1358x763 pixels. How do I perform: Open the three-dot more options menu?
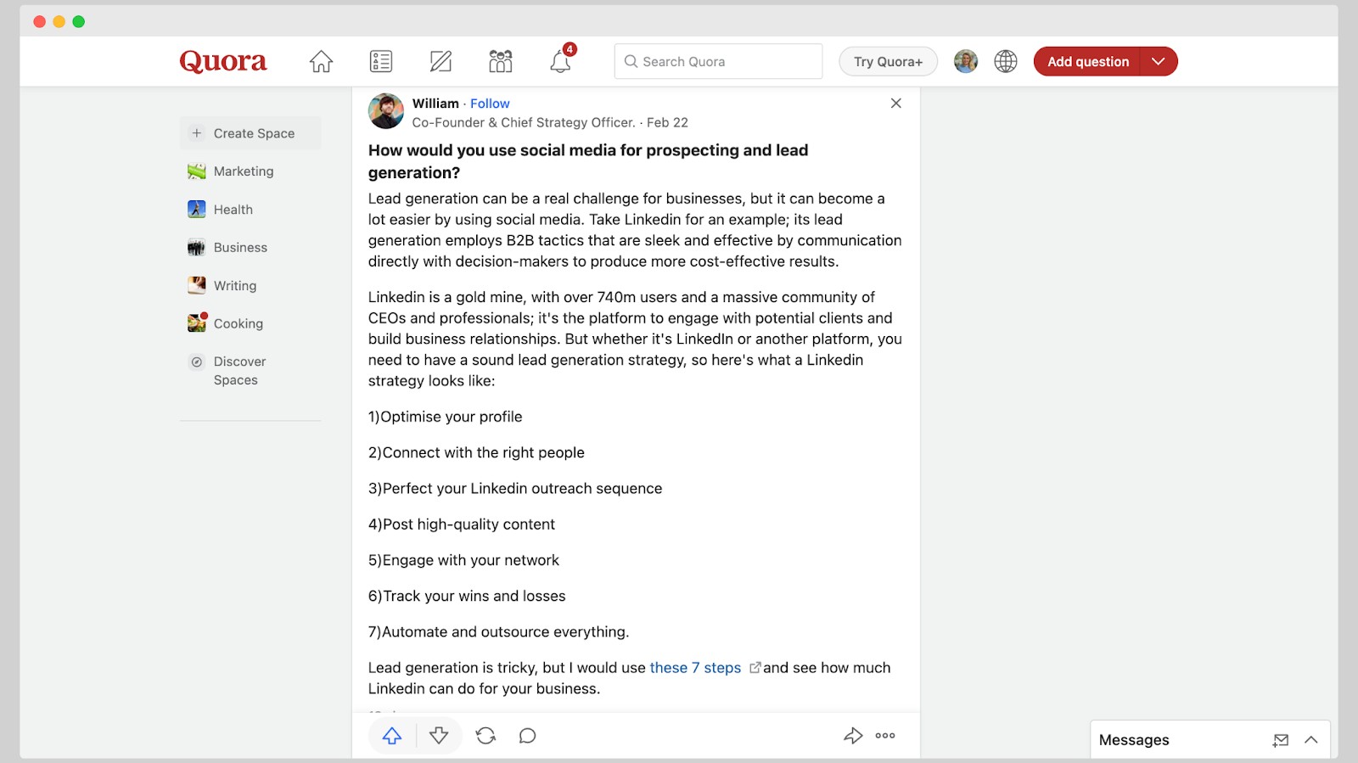[x=885, y=736]
